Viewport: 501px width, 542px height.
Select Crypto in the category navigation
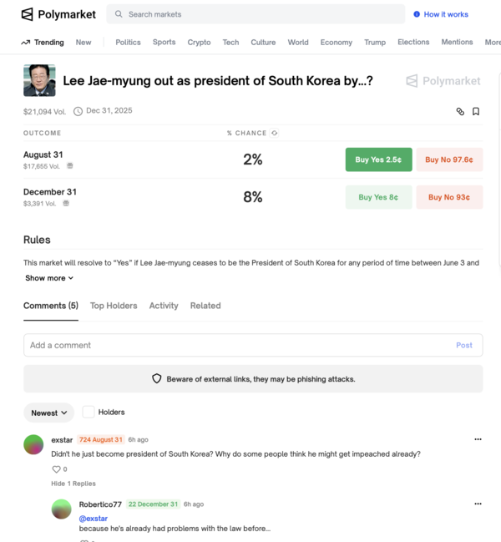pos(199,42)
